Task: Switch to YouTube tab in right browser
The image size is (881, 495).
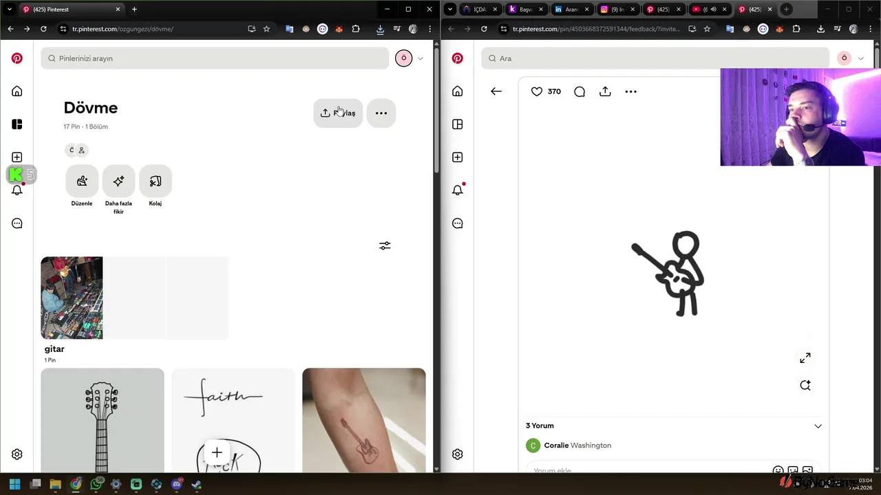Action: pos(705,10)
